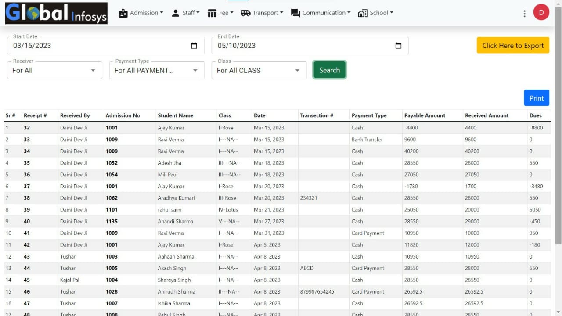Click the Admission ID-card icon
The height and width of the screenshot is (316, 562).
click(123, 13)
